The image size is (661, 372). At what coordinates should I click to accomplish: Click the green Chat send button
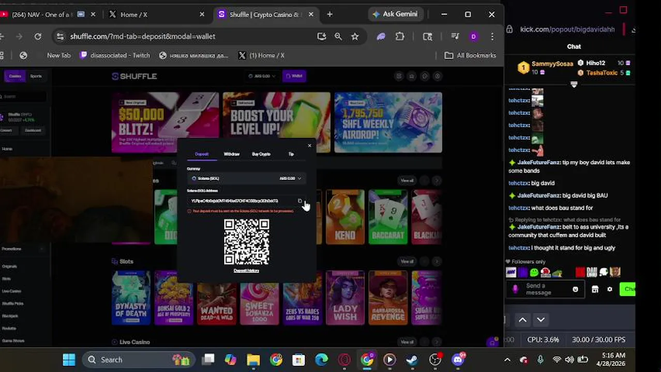point(628,289)
